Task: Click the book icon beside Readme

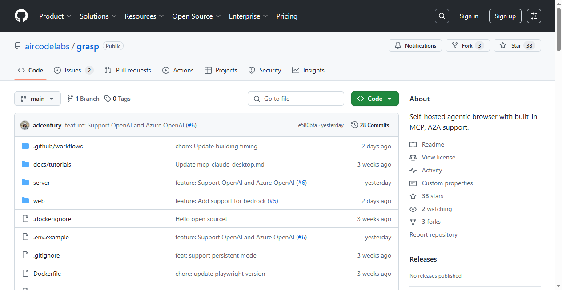Action: (413, 144)
